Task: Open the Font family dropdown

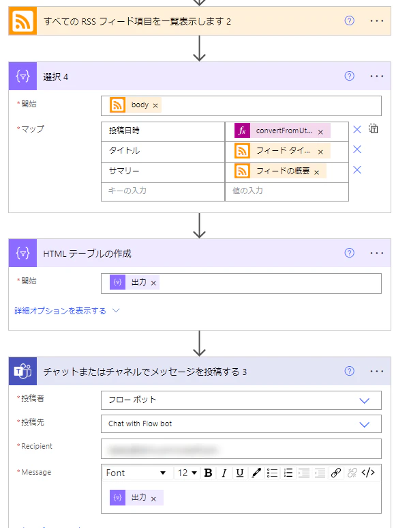Action: 137,473
